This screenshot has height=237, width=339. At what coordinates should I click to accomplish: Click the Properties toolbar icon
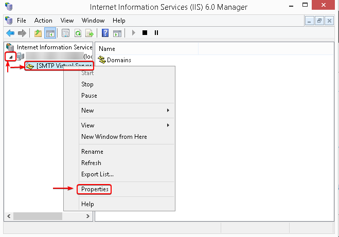click(x=65, y=33)
